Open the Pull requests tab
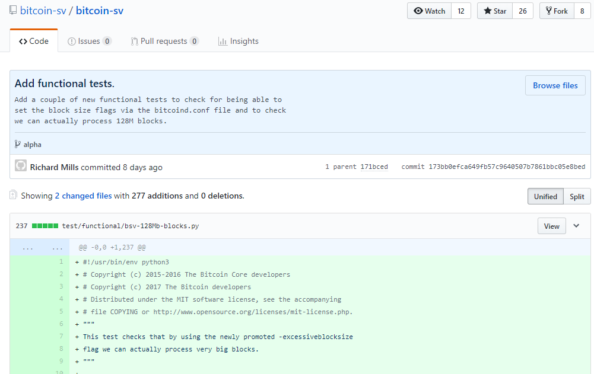 click(x=164, y=41)
